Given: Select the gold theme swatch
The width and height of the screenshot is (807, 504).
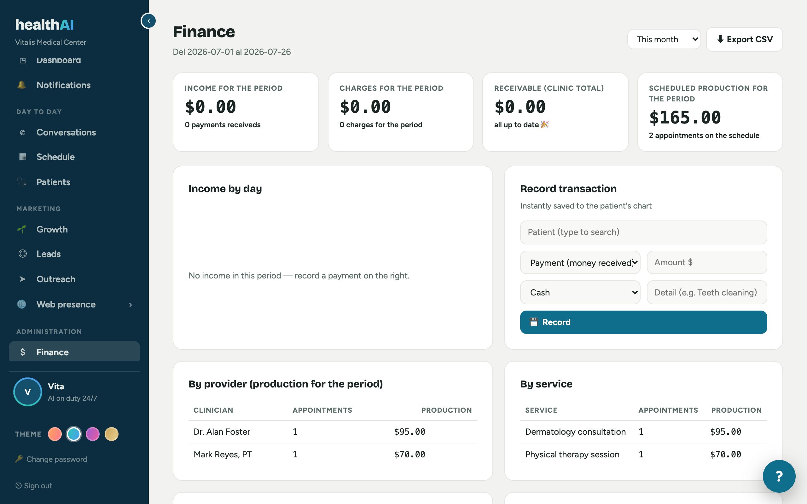Looking at the screenshot, I should 112,434.
